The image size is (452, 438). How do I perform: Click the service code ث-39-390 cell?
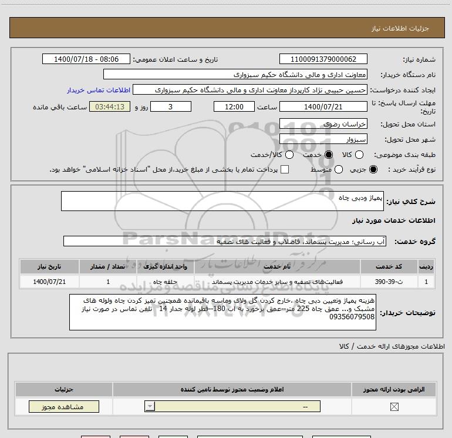point(389,282)
